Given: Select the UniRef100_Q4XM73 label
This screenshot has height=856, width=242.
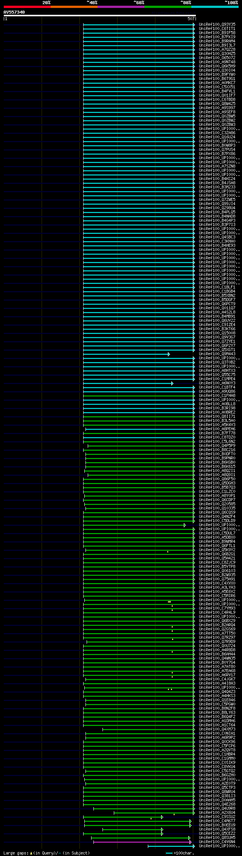Looking at the screenshot, I should [x=217, y=729].
